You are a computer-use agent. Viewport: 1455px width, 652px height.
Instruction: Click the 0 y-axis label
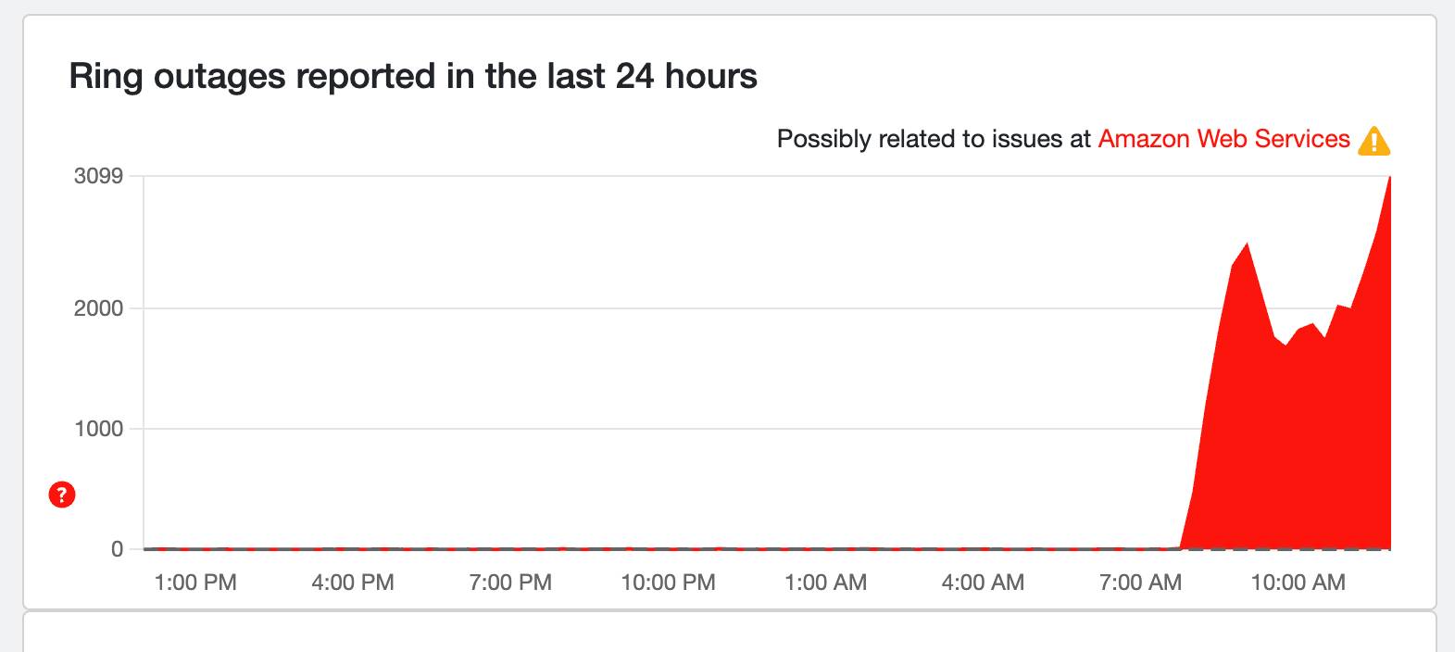click(117, 549)
